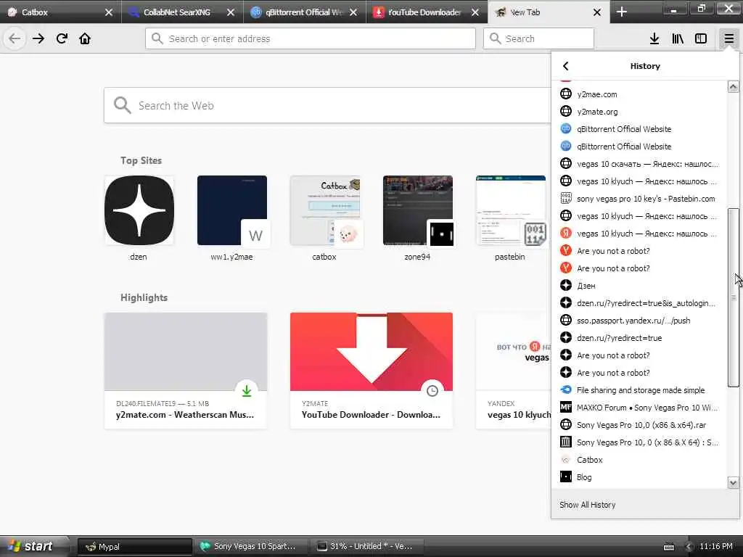Click Show All History
This screenshot has height=557, width=743.
[x=587, y=505]
